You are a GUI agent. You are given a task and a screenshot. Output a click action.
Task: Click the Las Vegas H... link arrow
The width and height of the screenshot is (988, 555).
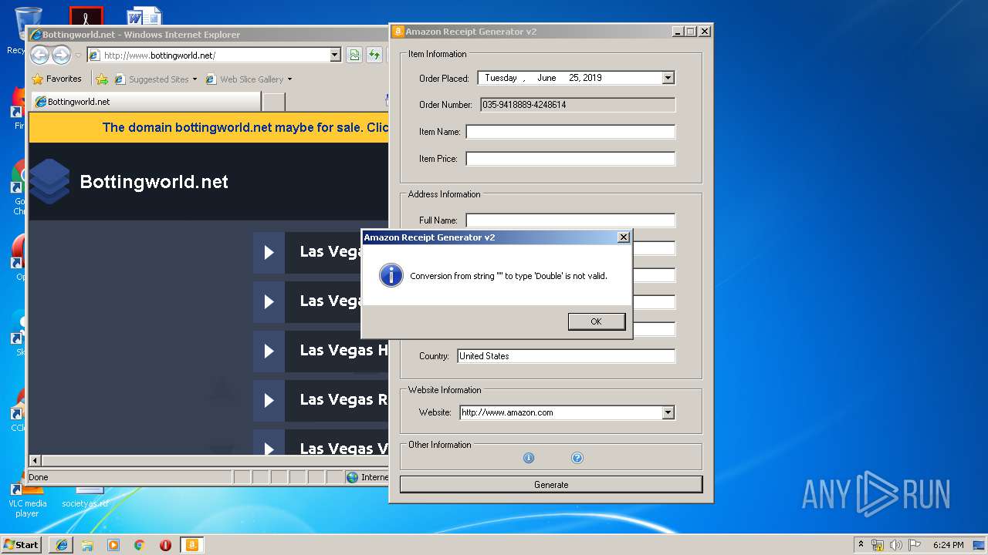tap(269, 351)
